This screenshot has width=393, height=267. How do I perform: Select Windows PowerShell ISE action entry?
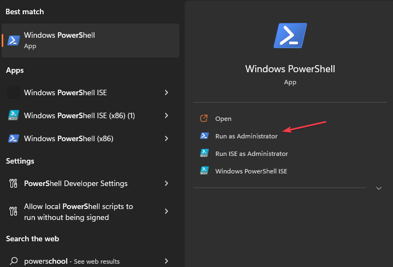pyautogui.click(x=251, y=171)
